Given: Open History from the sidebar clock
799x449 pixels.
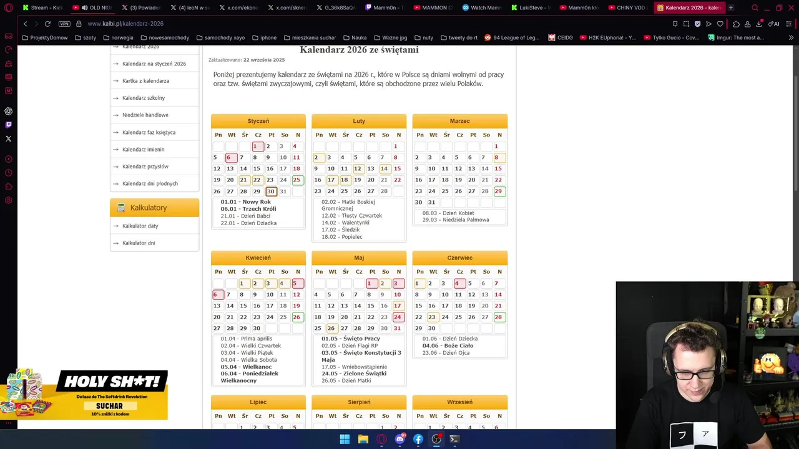Looking at the screenshot, I should 8,173.
